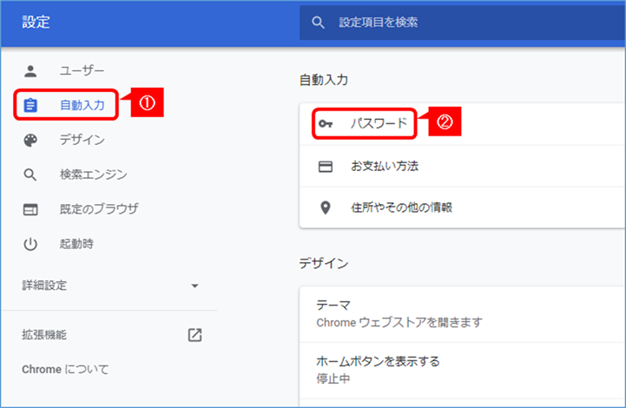The height and width of the screenshot is (408, 626).
Task: Open 住所やその他の情報 settings row
Action: point(462,207)
